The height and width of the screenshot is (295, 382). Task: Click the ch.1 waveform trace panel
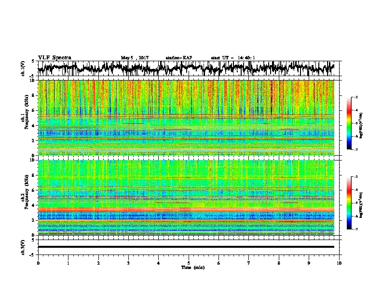189,68
